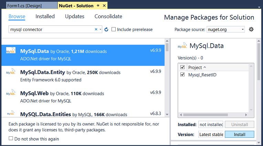This screenshot has width=263, height=146.
Task: Click the project list horizontal scrollbar thumb
Action: 206,115
